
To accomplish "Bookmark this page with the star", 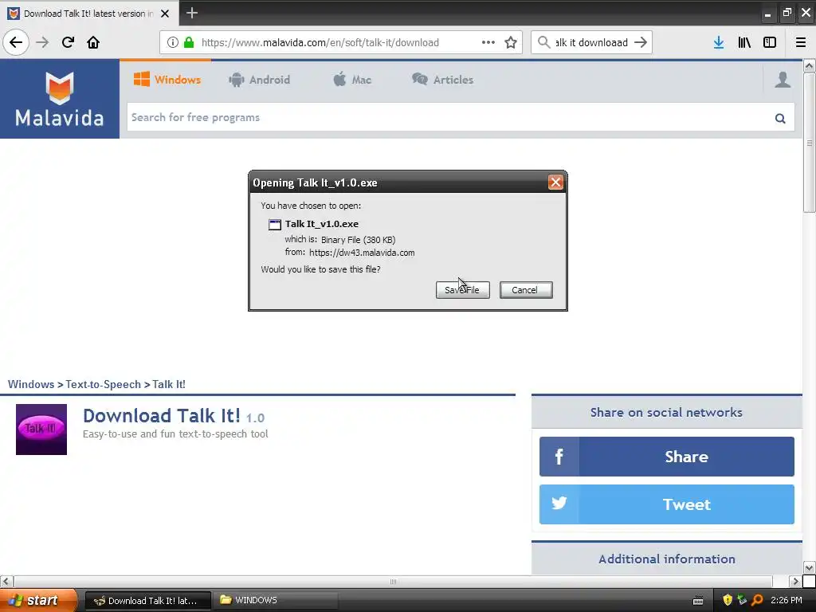I will point(511,42).
